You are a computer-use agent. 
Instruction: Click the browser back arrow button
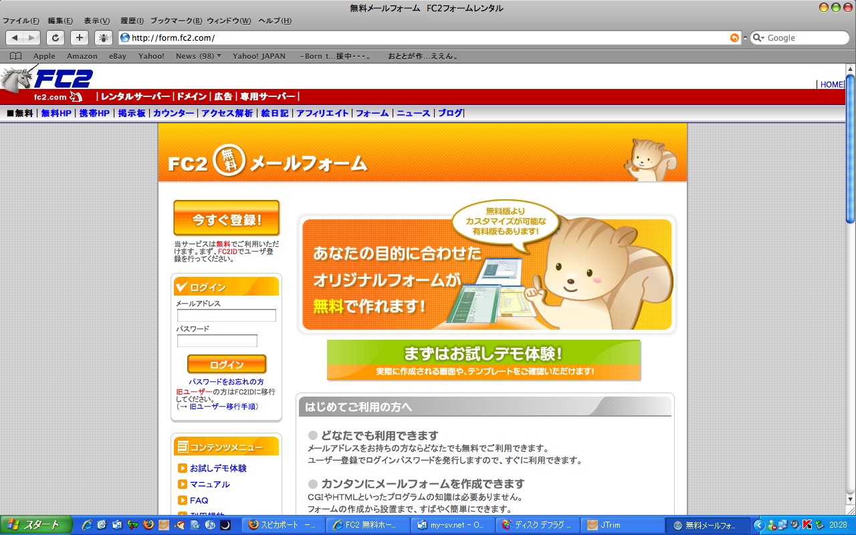[x=15, y=38]
